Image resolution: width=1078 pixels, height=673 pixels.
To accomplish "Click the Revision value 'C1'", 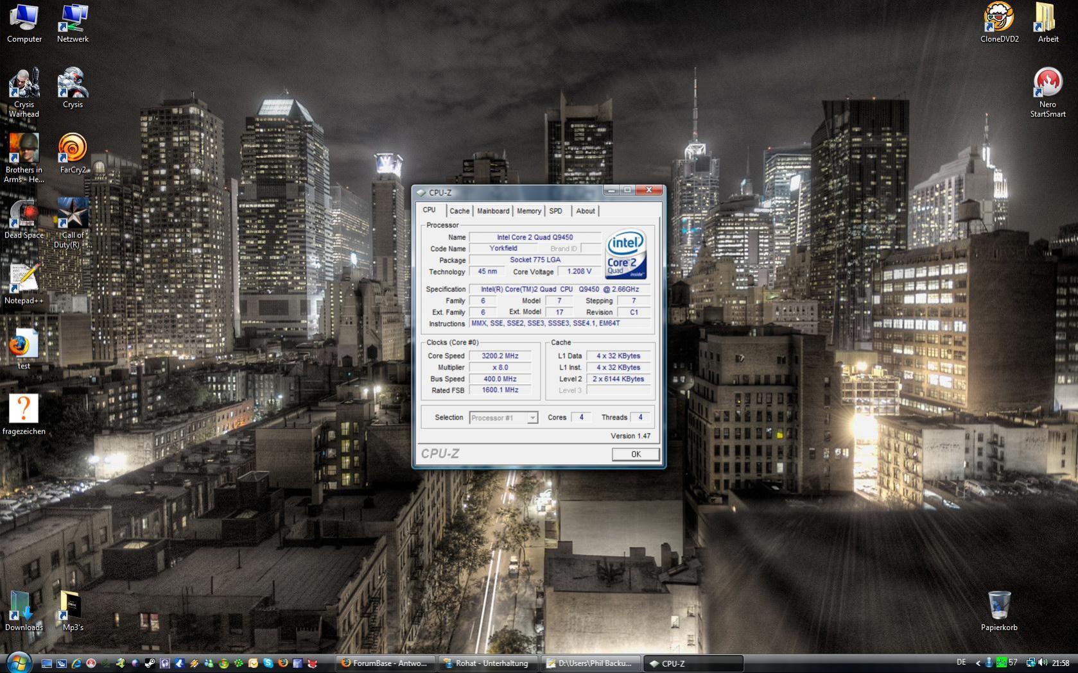I will tap(634, 312).
